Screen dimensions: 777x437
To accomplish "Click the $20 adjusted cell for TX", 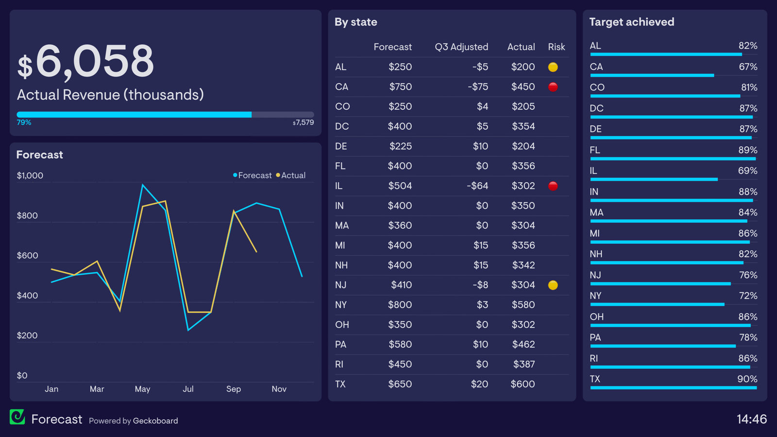I will pos(480,384).
